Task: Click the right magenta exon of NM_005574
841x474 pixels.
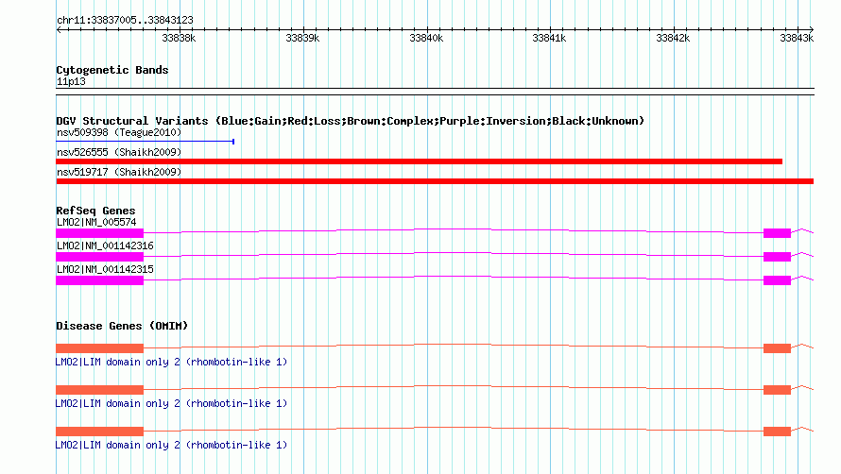Action: tap(777, 232)
